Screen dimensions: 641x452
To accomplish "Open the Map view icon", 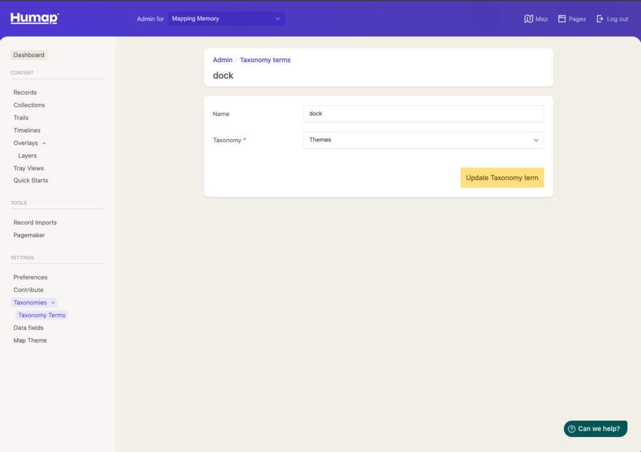I will click(x=528, y=19).
